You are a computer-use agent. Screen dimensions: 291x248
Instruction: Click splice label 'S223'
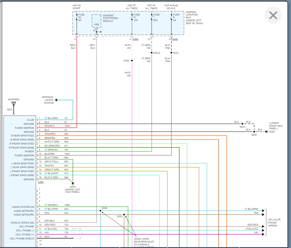pos(176,53)
